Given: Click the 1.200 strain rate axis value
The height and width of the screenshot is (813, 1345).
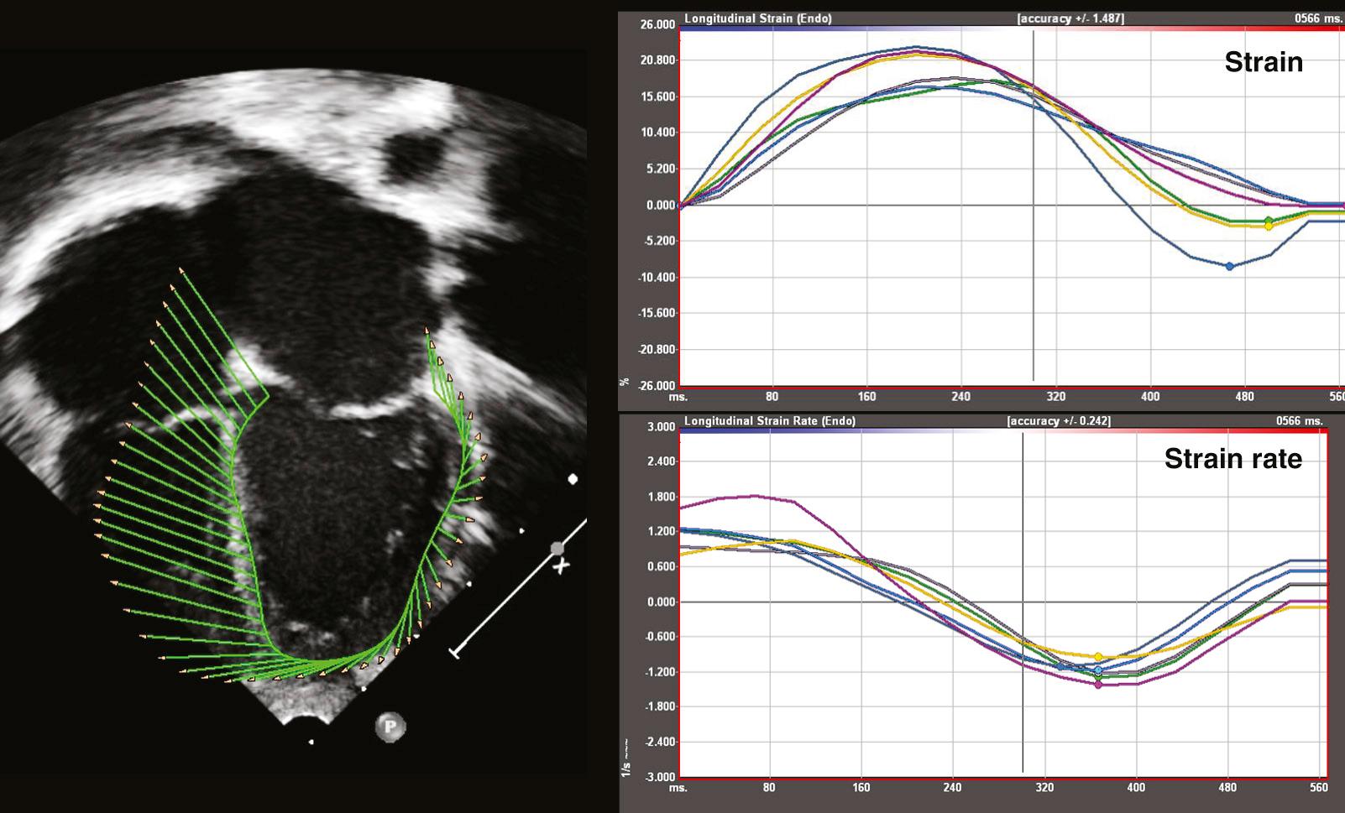Looking at the screenshot, I should [x=662, y=531].
